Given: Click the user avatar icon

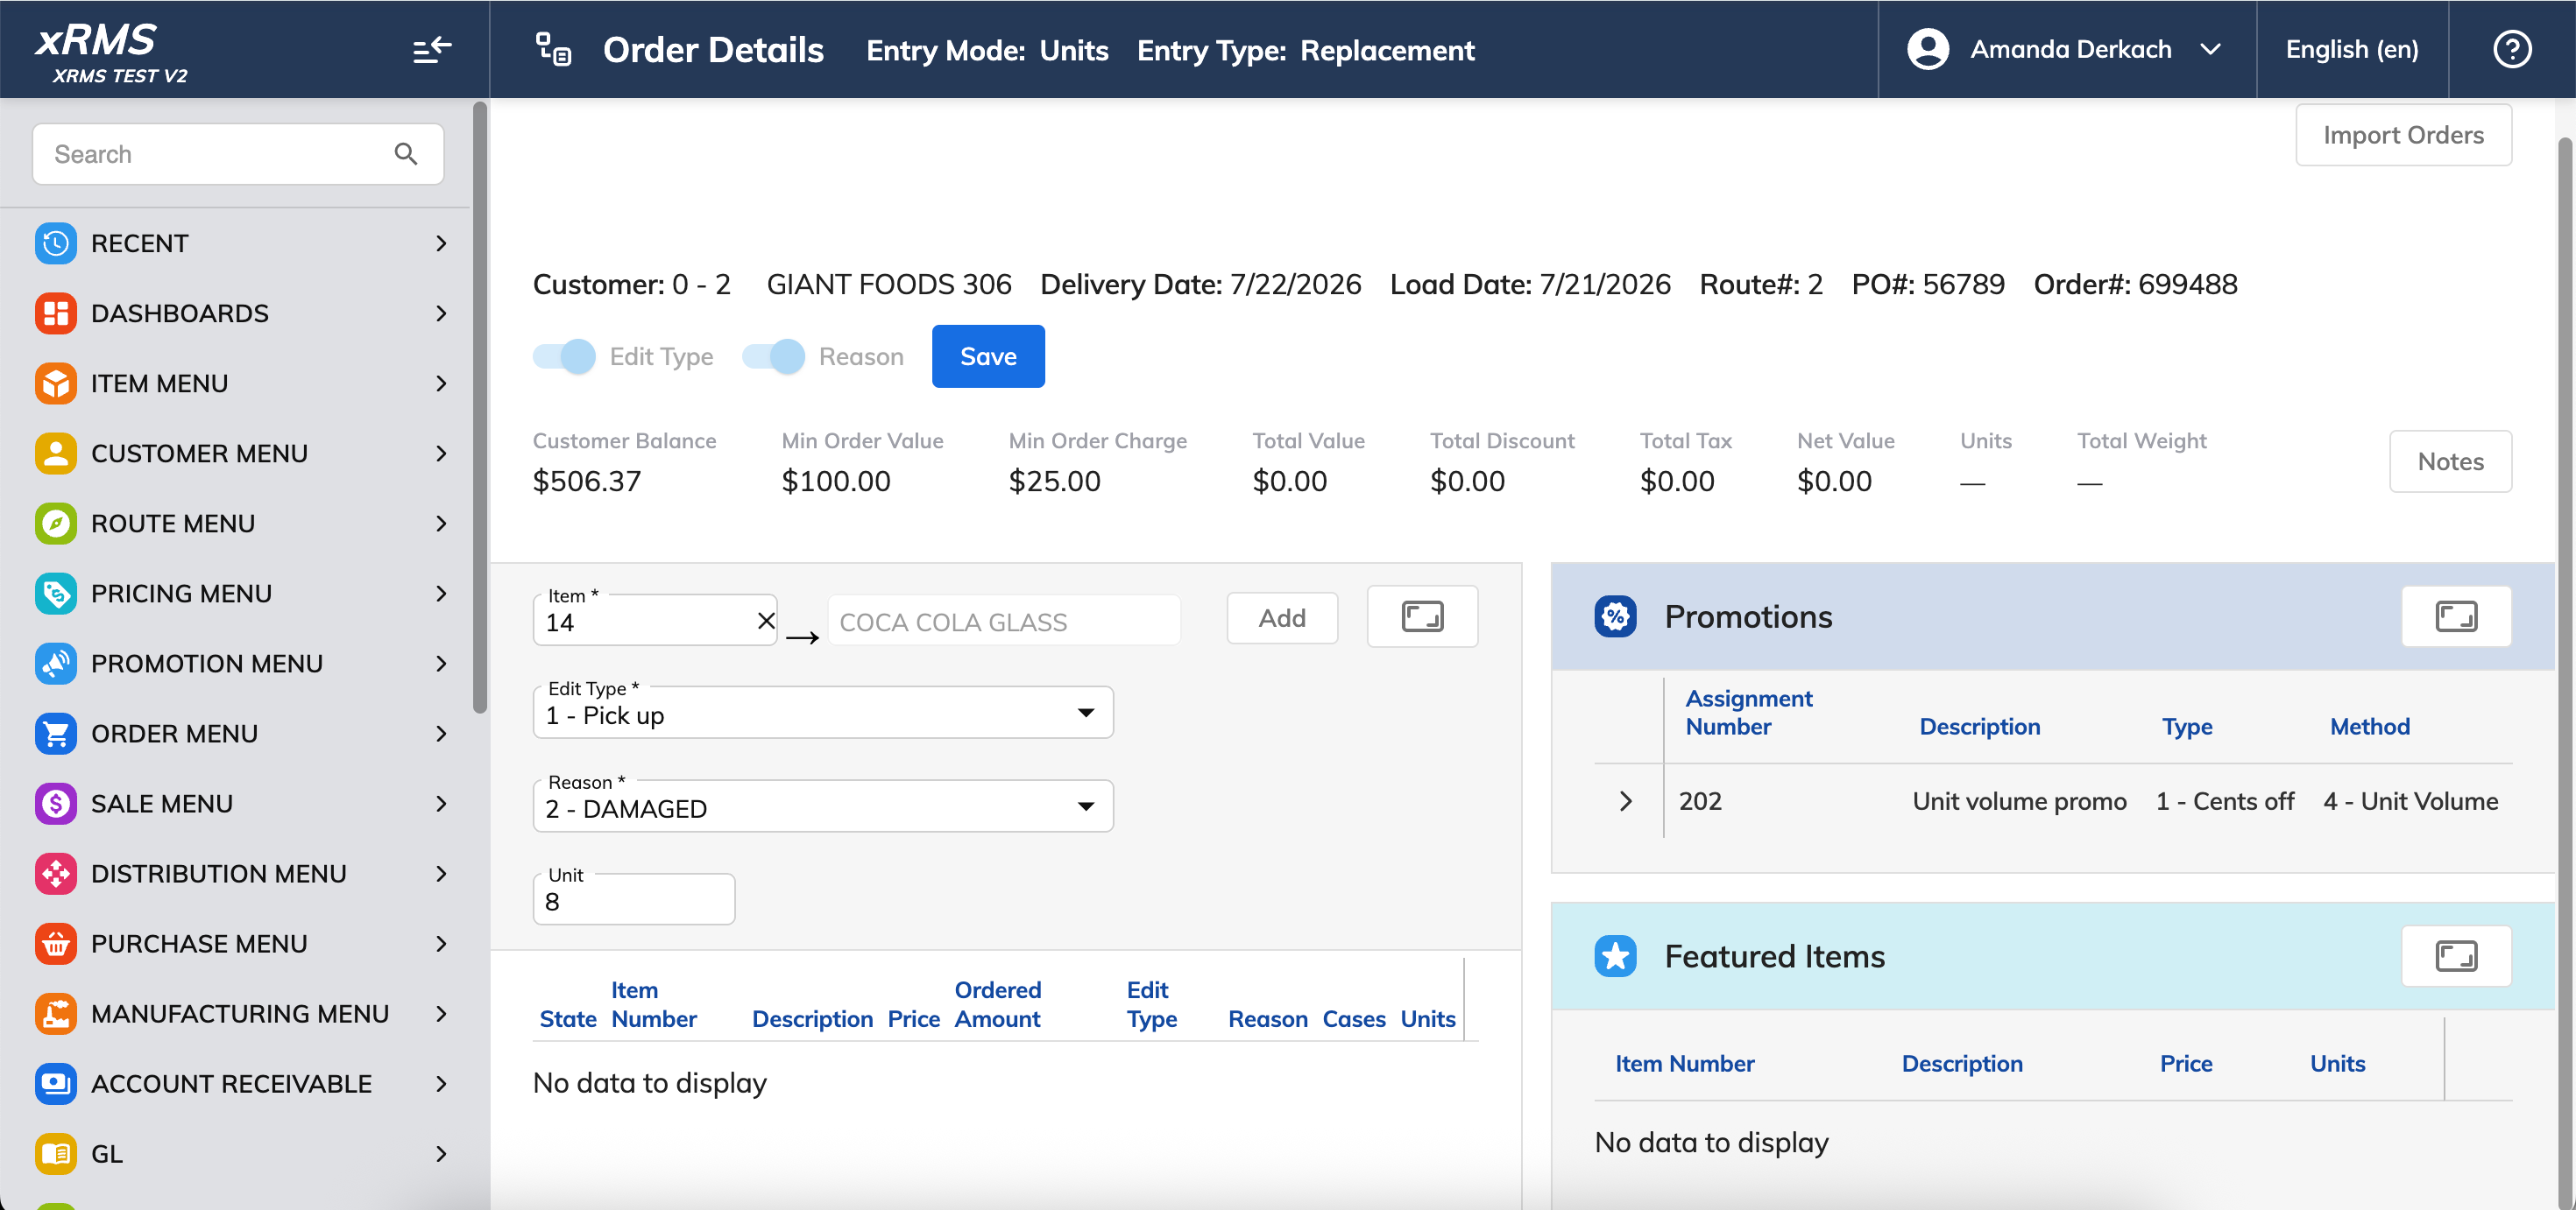Looking at the screenshot, I should click(x=1928, y=49).
